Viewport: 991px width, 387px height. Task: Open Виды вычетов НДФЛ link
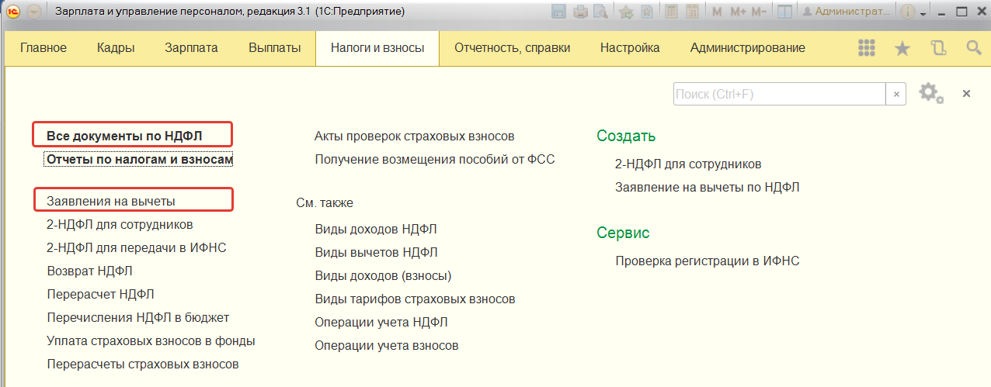pos(376,252)
